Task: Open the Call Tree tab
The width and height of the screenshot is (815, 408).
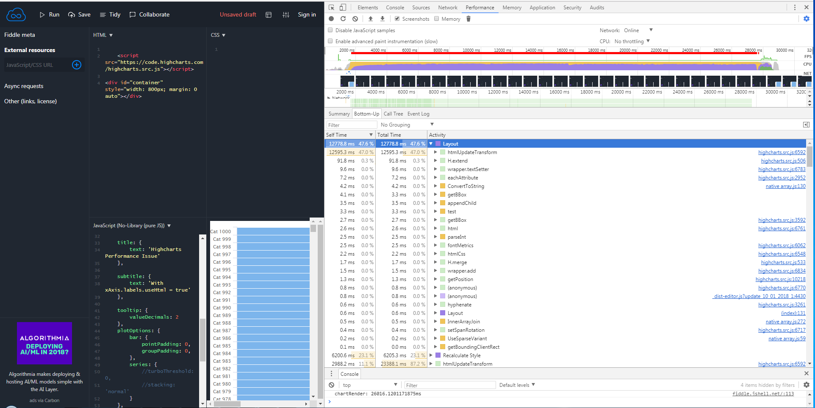Action: [394, 113]
